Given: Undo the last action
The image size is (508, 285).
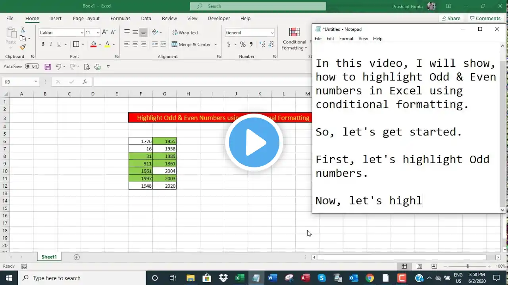Looking at the screenshot, I should pos(58,66).
